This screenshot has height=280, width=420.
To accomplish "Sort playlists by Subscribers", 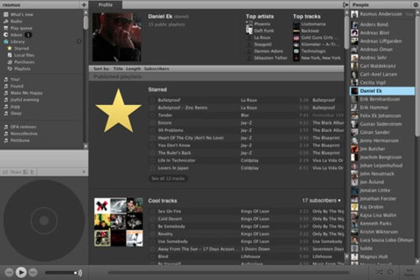I will [x=157, y=68].
